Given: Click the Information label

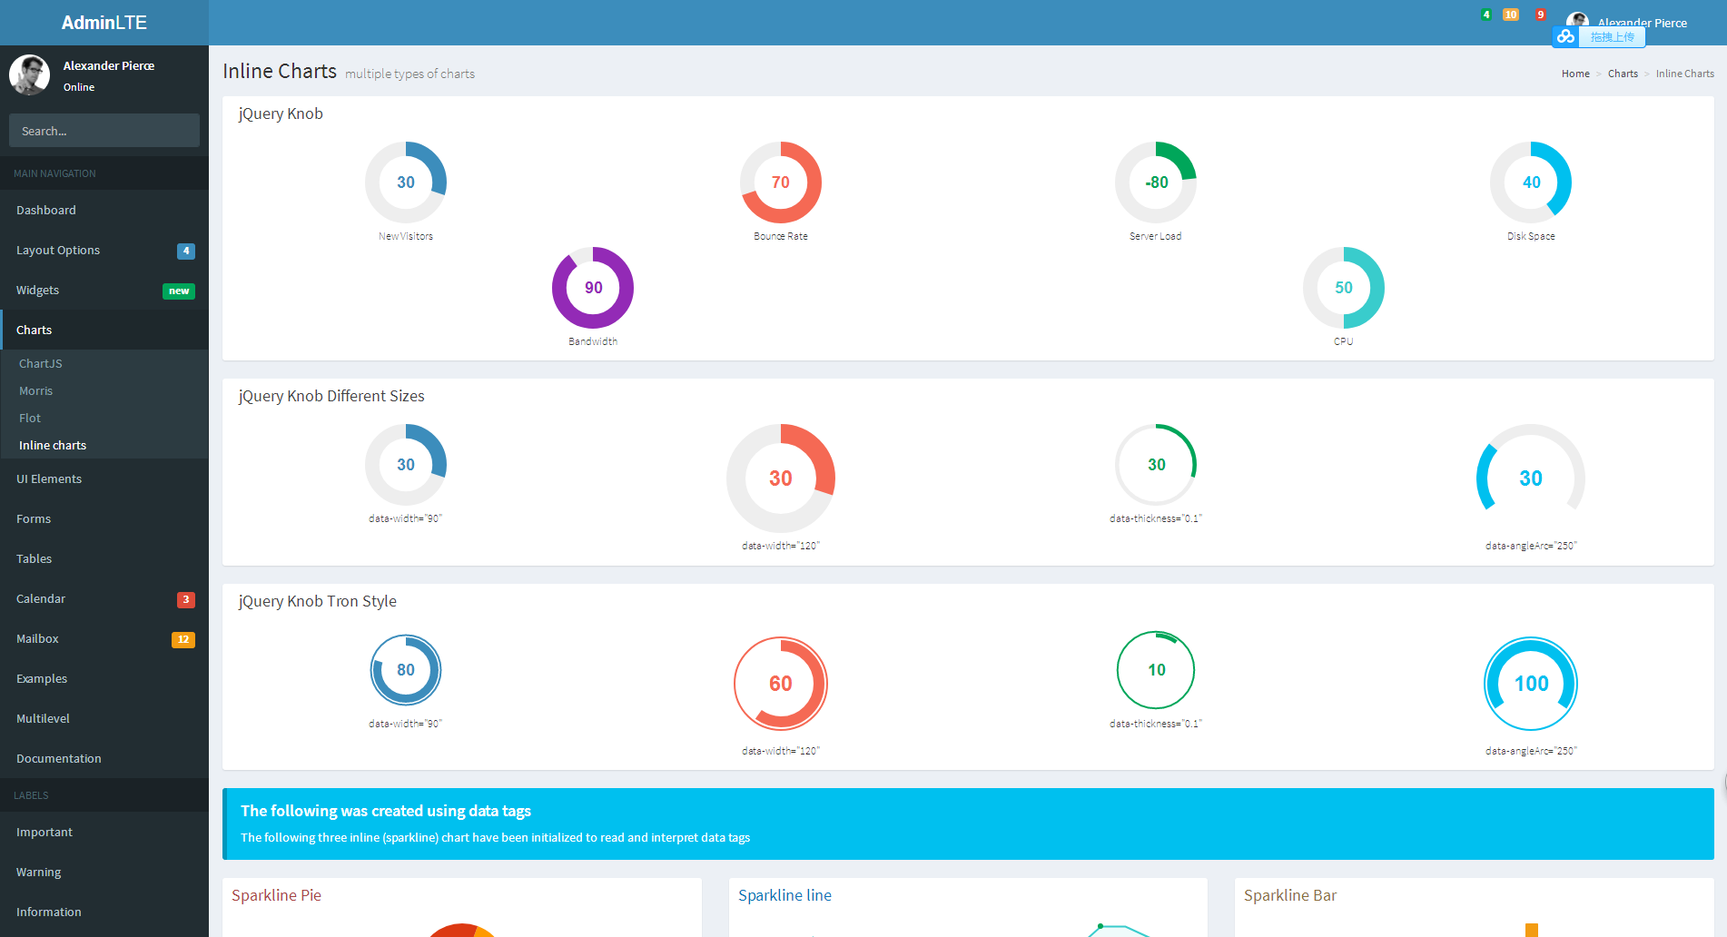Looking at the screenshot, I should pyautogui.click(x=104, y=912).
